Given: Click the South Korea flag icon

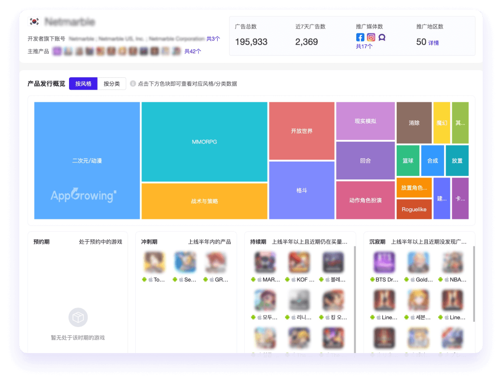Looking at the screenshot, I should pos(34,22).
